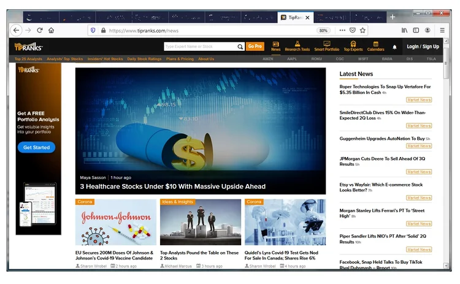Show site security padlock info
This screenshot has width=460, height=284.
[103, 30]
